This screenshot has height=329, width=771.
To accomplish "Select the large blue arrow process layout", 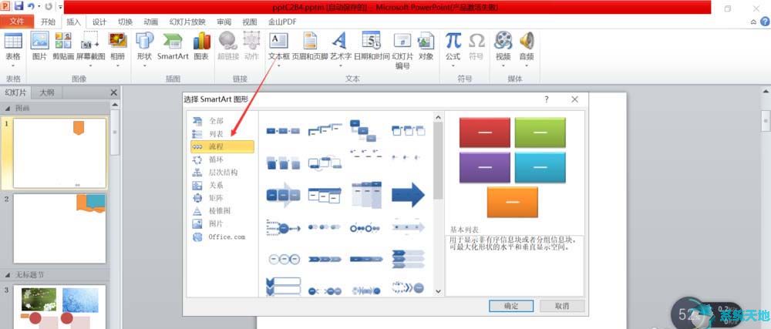I will click(x=408, y=195).
